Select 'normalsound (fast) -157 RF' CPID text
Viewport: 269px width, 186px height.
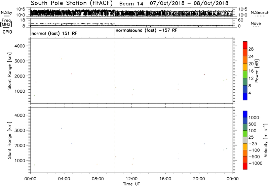pyautogui.click(x=147, y=31)
